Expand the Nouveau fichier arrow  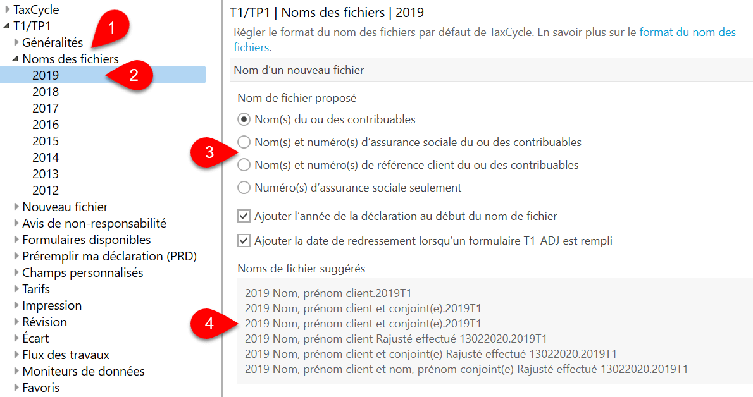[16, 207]
